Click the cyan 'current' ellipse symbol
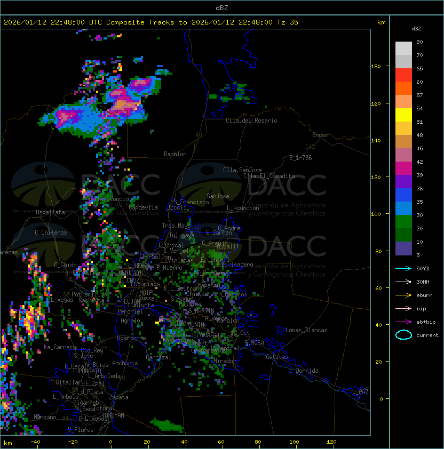Screen dimensions: 444x449 point(403,335)
